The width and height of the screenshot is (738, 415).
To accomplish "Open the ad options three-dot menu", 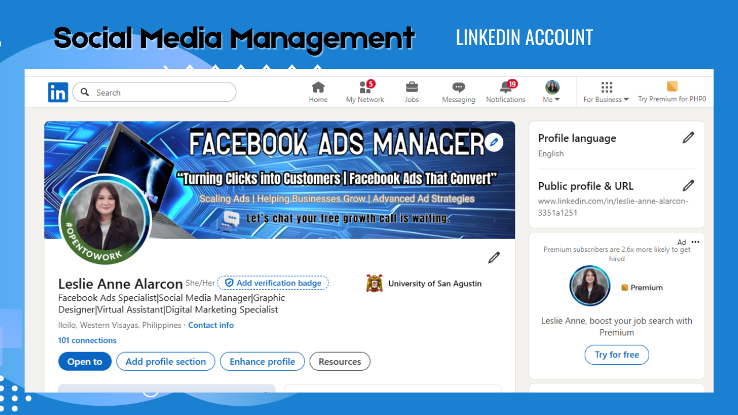I will (695, 242).
